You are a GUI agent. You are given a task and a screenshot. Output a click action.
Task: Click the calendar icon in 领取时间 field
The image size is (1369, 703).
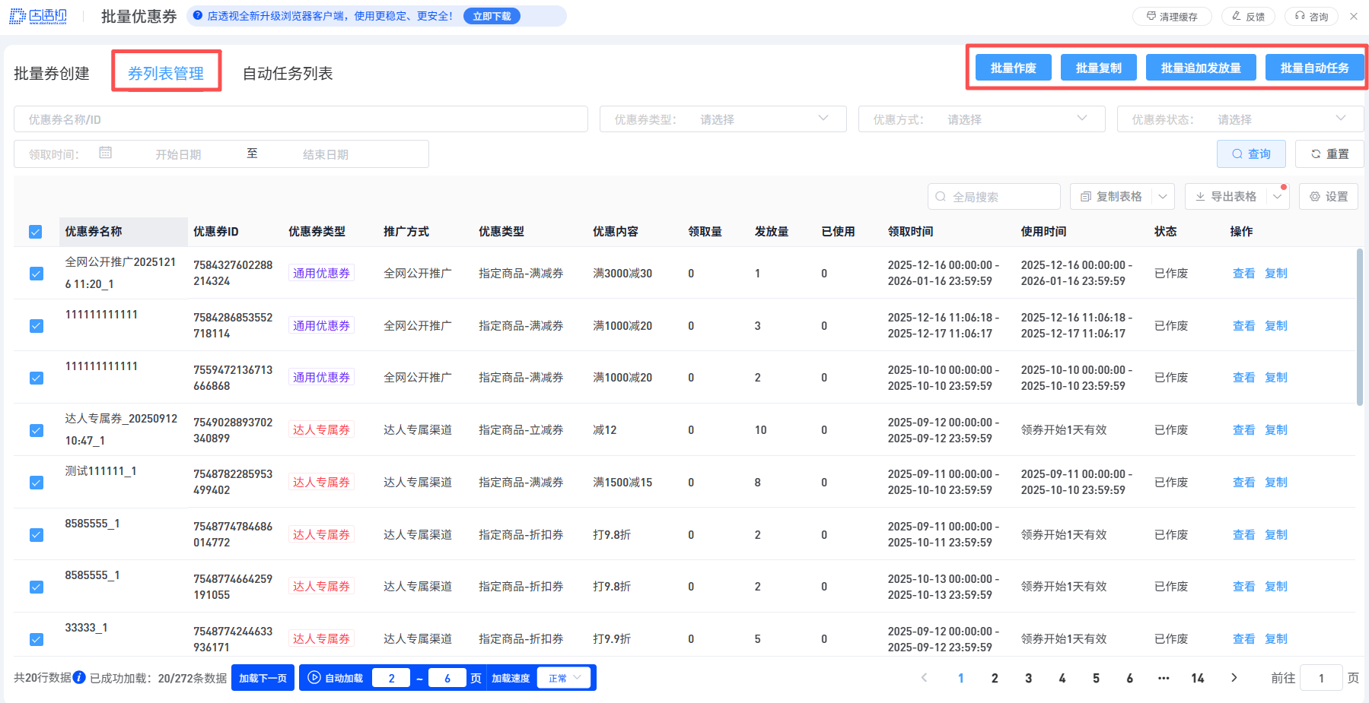[105, 153]
